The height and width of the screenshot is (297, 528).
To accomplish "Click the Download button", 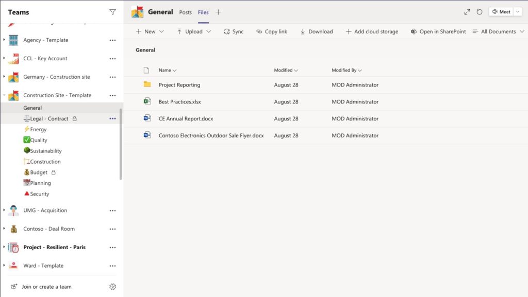I will tap(316, 31).
